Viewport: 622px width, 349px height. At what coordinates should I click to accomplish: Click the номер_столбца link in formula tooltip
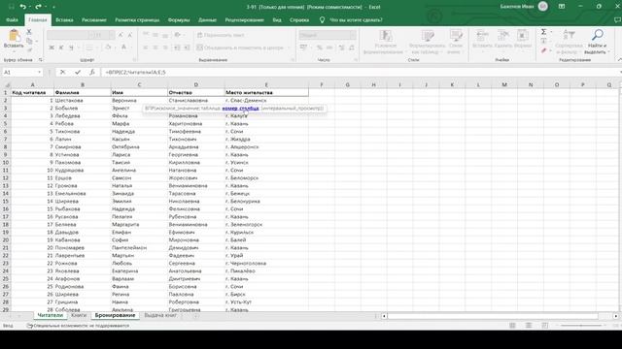(240, 108)
